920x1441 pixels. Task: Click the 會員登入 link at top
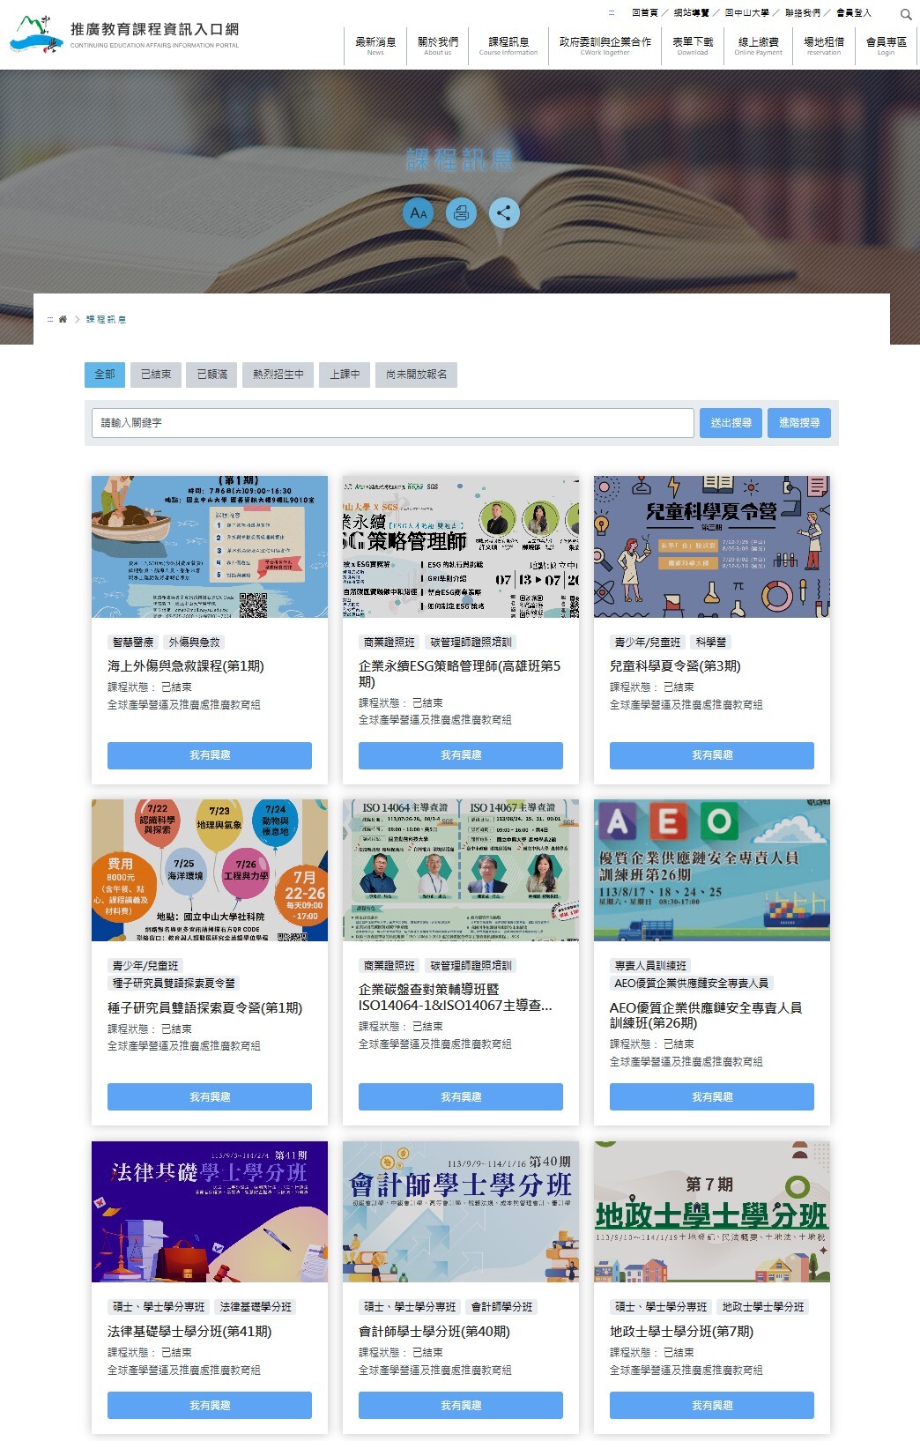point(853,13)
